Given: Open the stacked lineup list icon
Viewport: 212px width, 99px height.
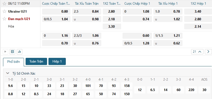Looking at the screenshot, I should 12,52.
